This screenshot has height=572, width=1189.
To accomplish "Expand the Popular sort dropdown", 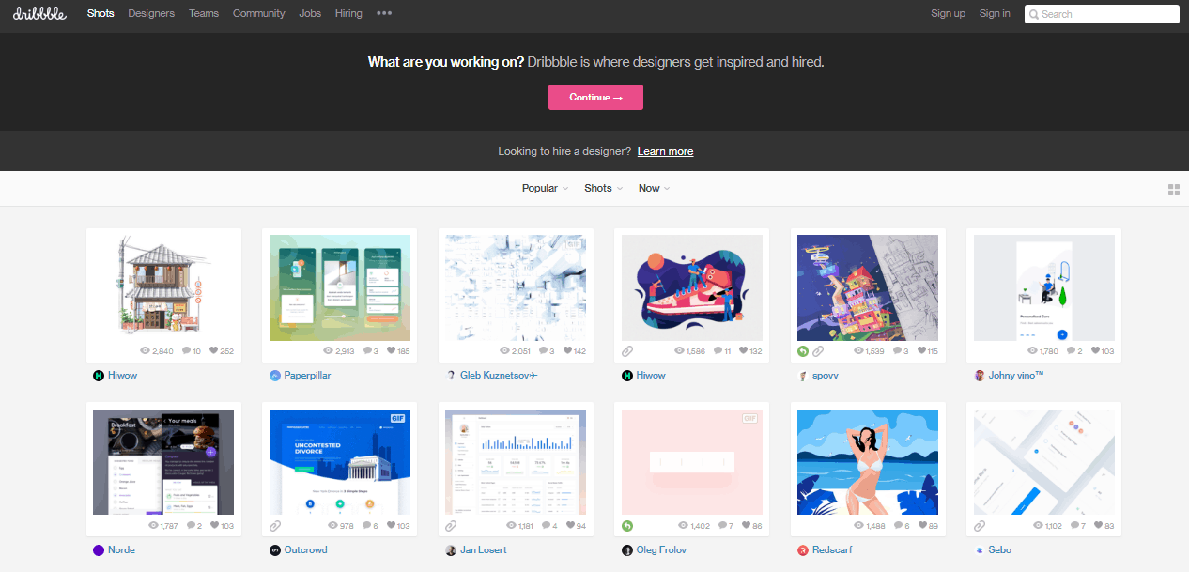I will [x=545, y=189].
